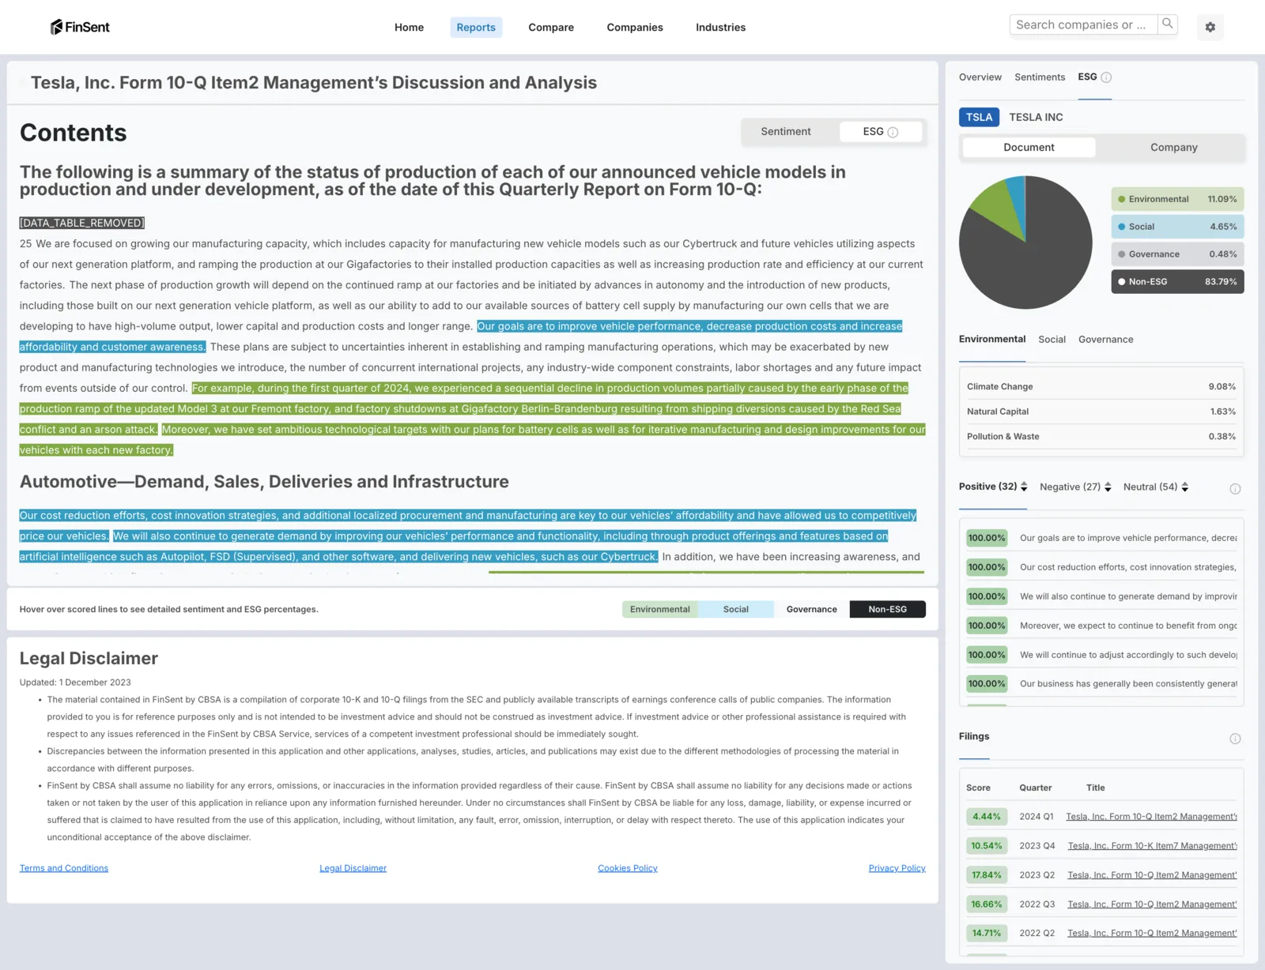Select Environmental sub-tab above Climate Change
Screen dimensions: 1265x970
tap(992, 339)
